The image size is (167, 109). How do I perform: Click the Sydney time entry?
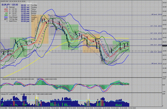[29, 7]
